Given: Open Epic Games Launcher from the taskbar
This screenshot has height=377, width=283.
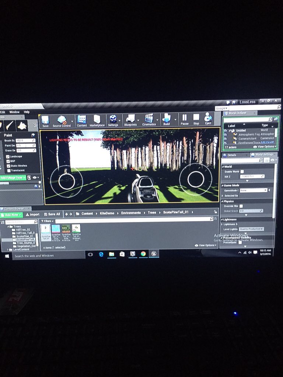Looking at the screenshot, I should (x=133, y=254).
